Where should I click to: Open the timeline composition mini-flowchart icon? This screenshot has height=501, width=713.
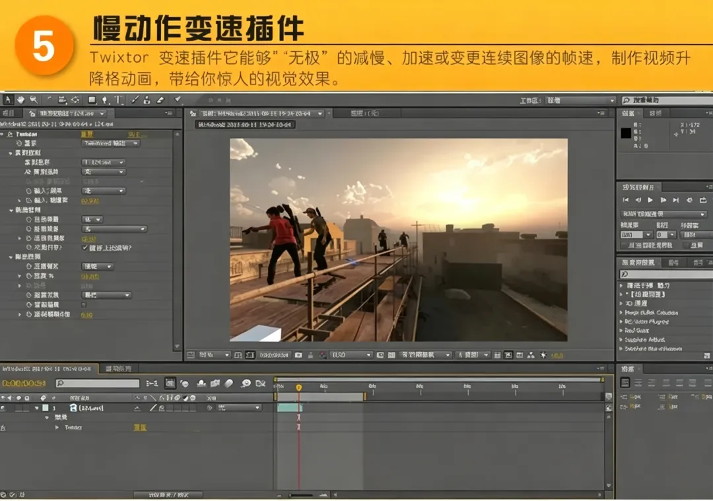152,384
